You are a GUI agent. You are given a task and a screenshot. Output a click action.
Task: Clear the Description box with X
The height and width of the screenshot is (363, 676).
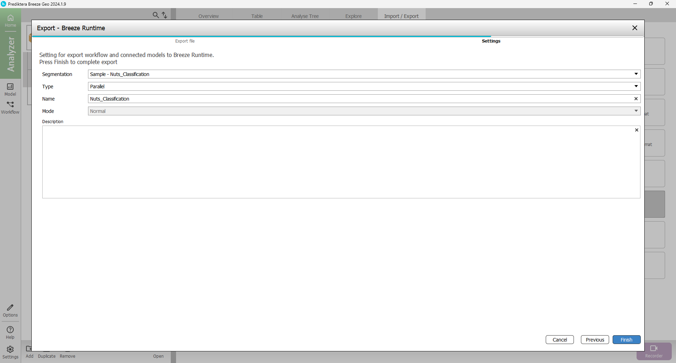[x=636, y=130]
